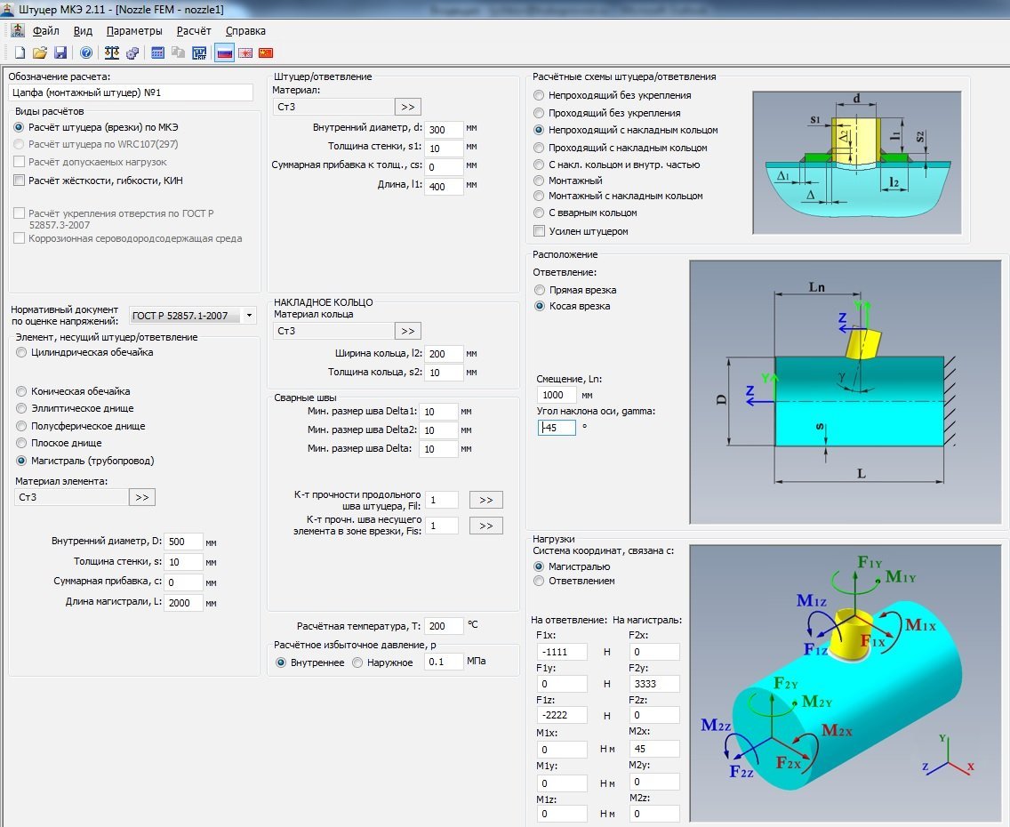1010x827 pixels.
Task: Select Магистраль (трубопровод) element type
Action: pos(85,461)
